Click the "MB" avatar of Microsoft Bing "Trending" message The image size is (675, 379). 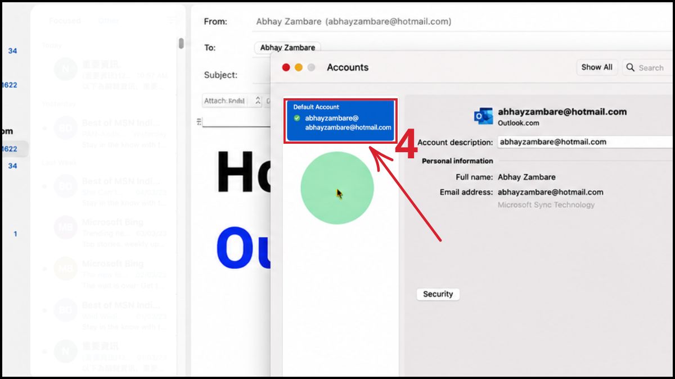65,227
